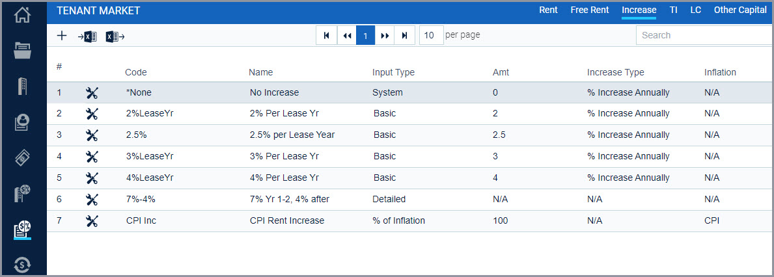Screen dimensions: 774x277
Task: Open the tenant profile icon in sidebar
Action: pos(23,123)
